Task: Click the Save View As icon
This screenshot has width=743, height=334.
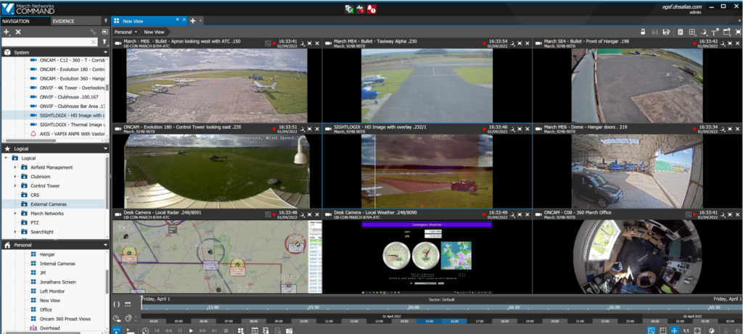Action: (x=667, y=32)
